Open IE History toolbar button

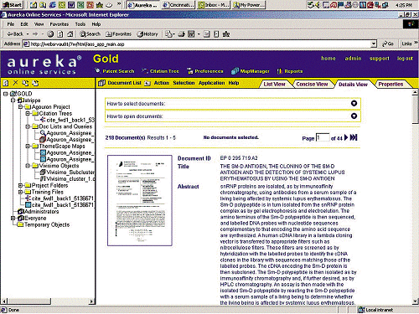tap(147, 34)
